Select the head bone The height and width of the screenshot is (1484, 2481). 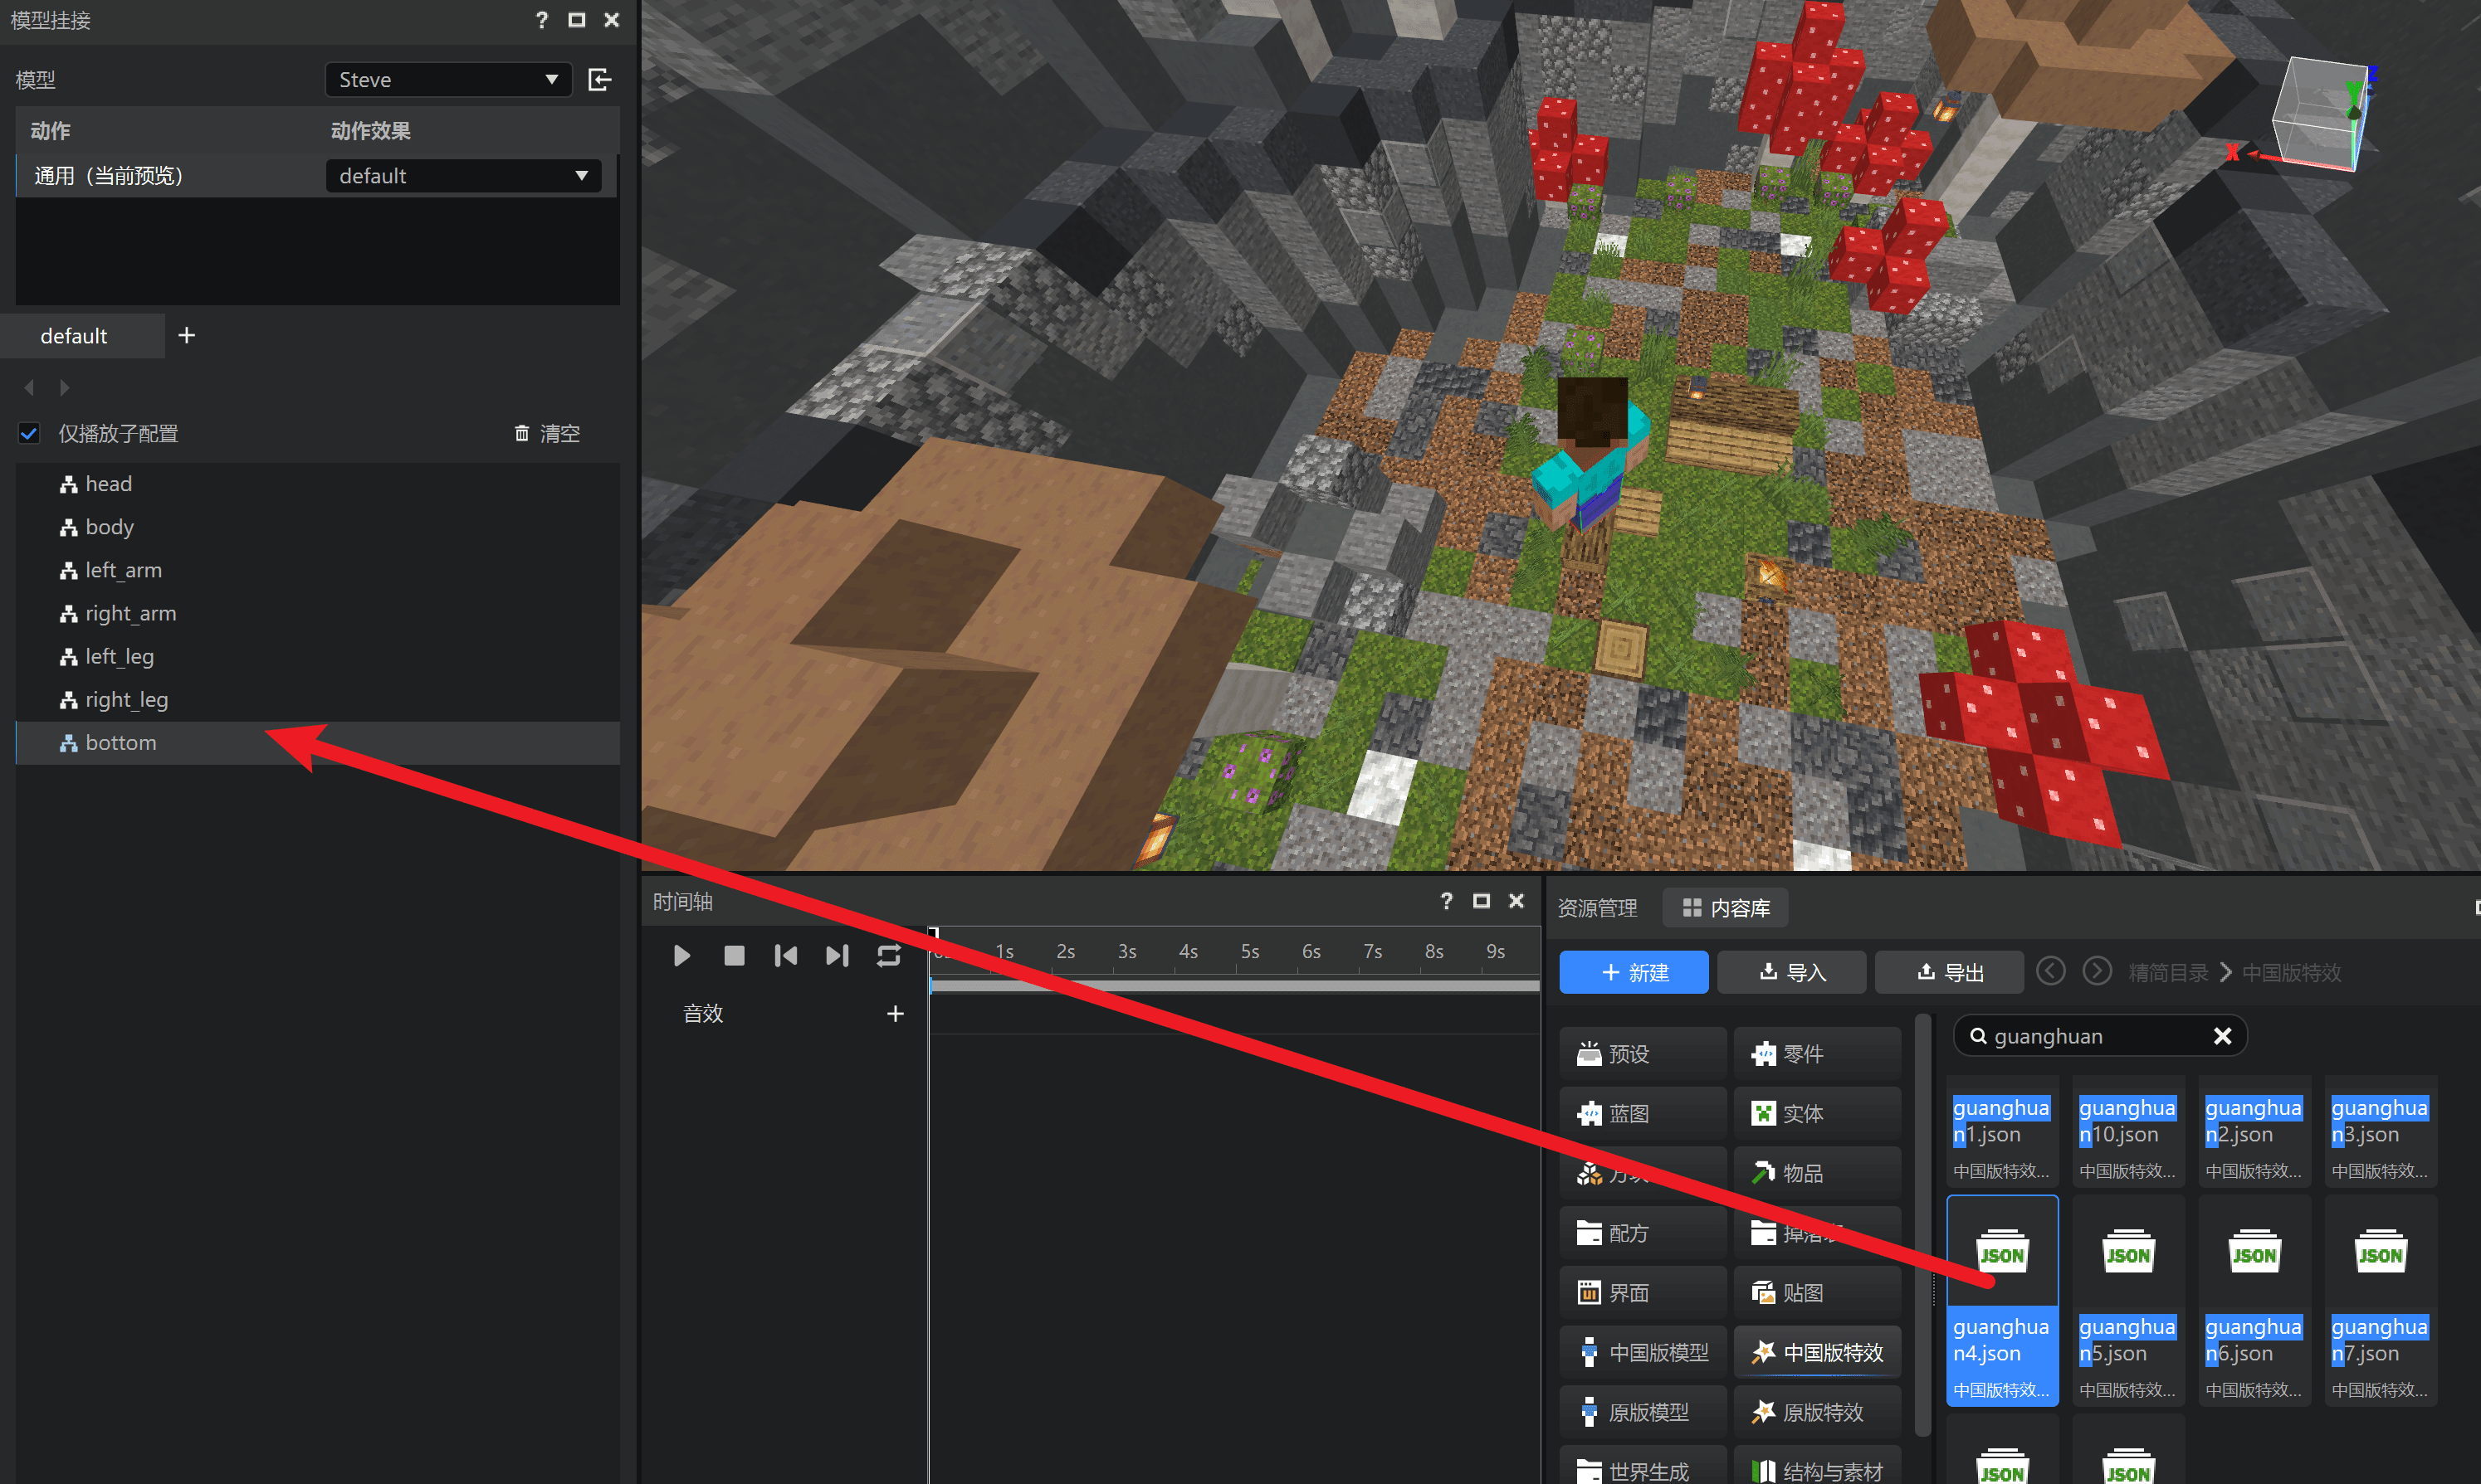[x=318, y=484]
